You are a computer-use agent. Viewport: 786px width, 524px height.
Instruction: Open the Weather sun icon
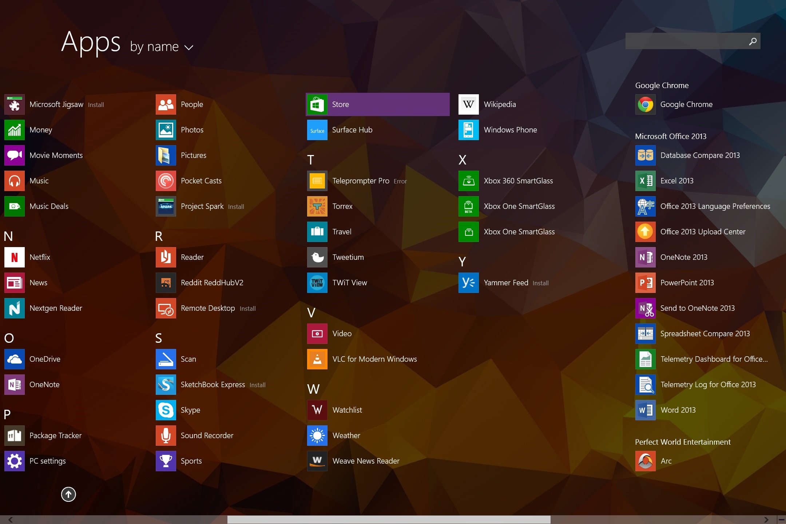tap(317, 436)
